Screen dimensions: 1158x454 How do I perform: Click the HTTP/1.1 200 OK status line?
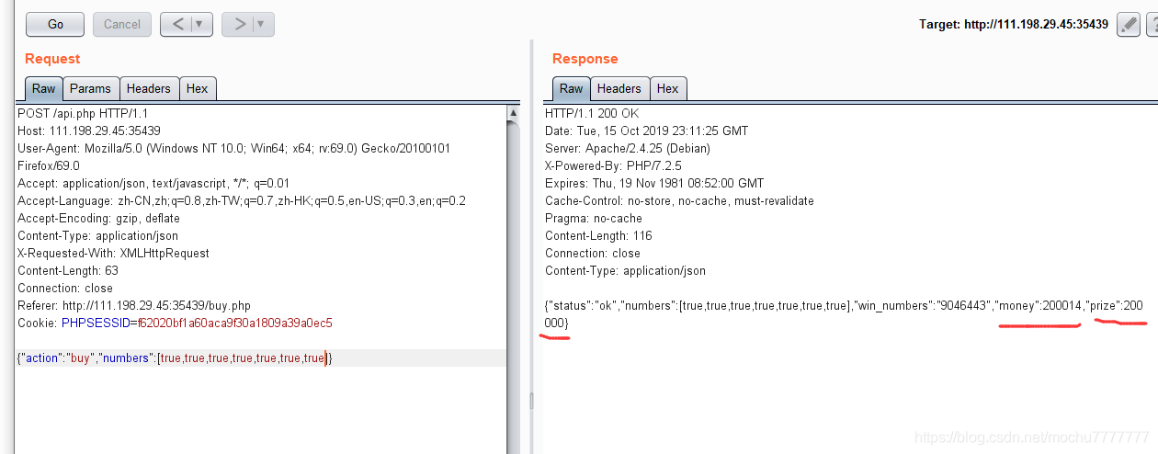tap(592, 113)
